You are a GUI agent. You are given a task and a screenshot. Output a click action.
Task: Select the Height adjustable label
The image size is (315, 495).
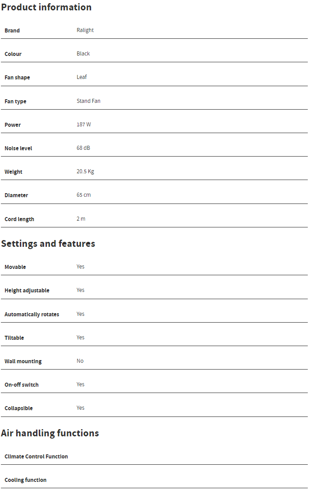pos(27,291)
